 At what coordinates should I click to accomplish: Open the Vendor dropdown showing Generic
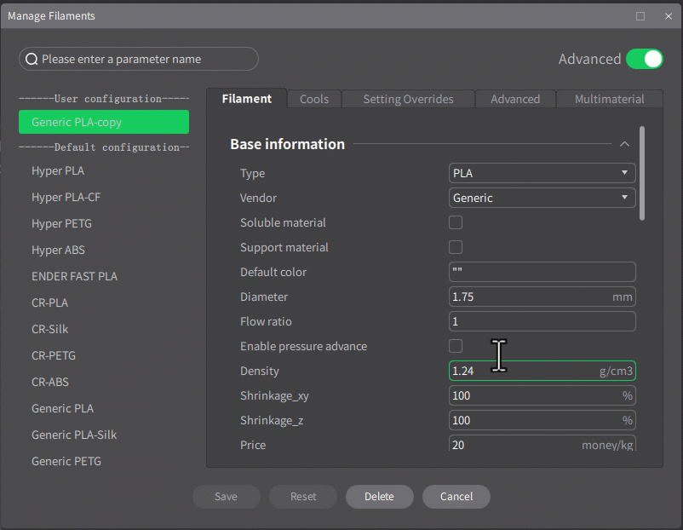(x=542, y=198)
